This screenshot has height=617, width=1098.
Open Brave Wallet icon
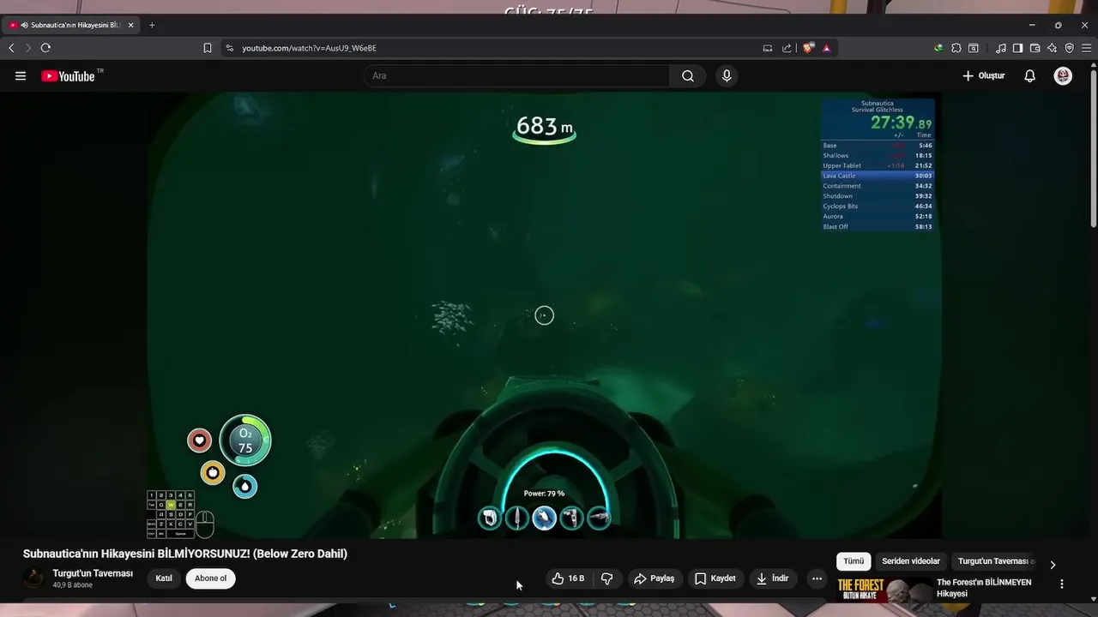click(x=1035, y=48)
